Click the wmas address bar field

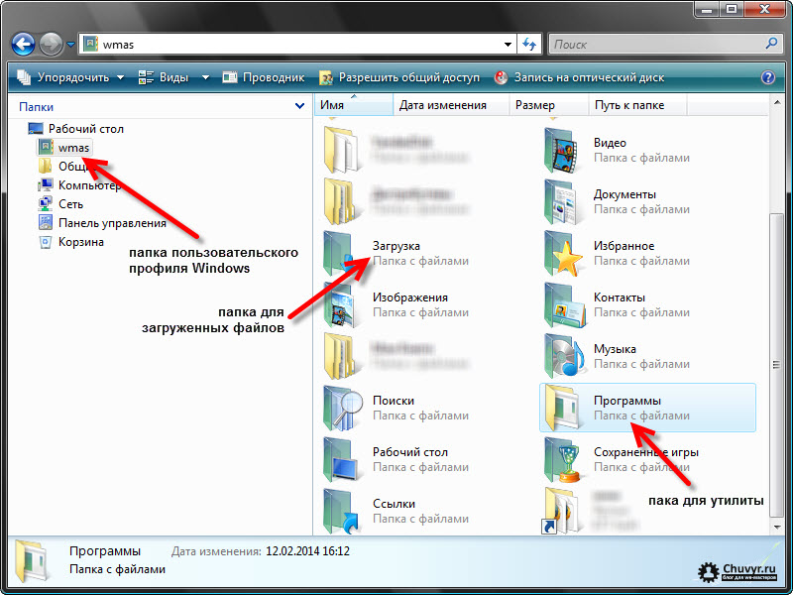tap(297, 45)
